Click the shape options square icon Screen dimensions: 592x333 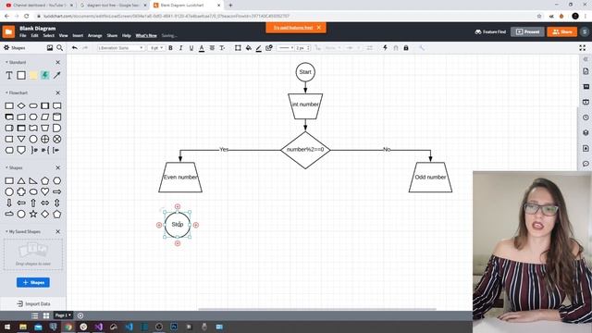click(238, 48)
